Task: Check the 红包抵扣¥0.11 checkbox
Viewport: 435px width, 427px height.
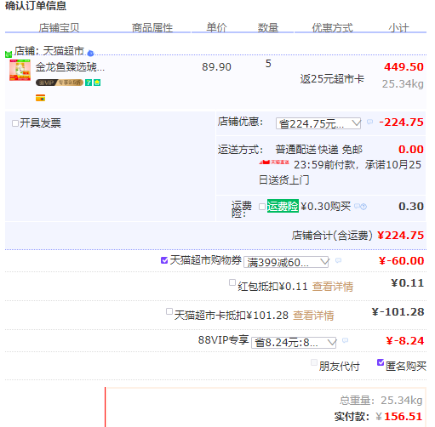Action: [232, 282]
